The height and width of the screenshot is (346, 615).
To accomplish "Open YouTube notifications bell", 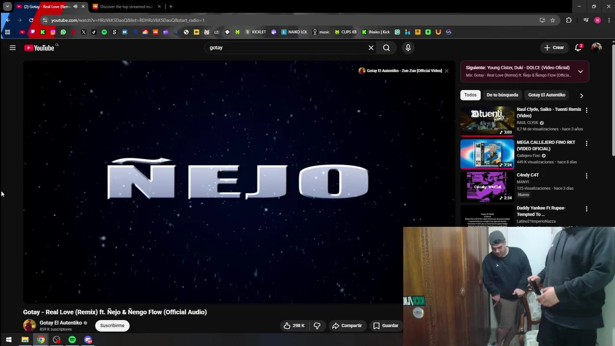I will click(x=578, y=48).
